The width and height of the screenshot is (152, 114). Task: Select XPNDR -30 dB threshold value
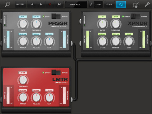[x=116, y=17]
